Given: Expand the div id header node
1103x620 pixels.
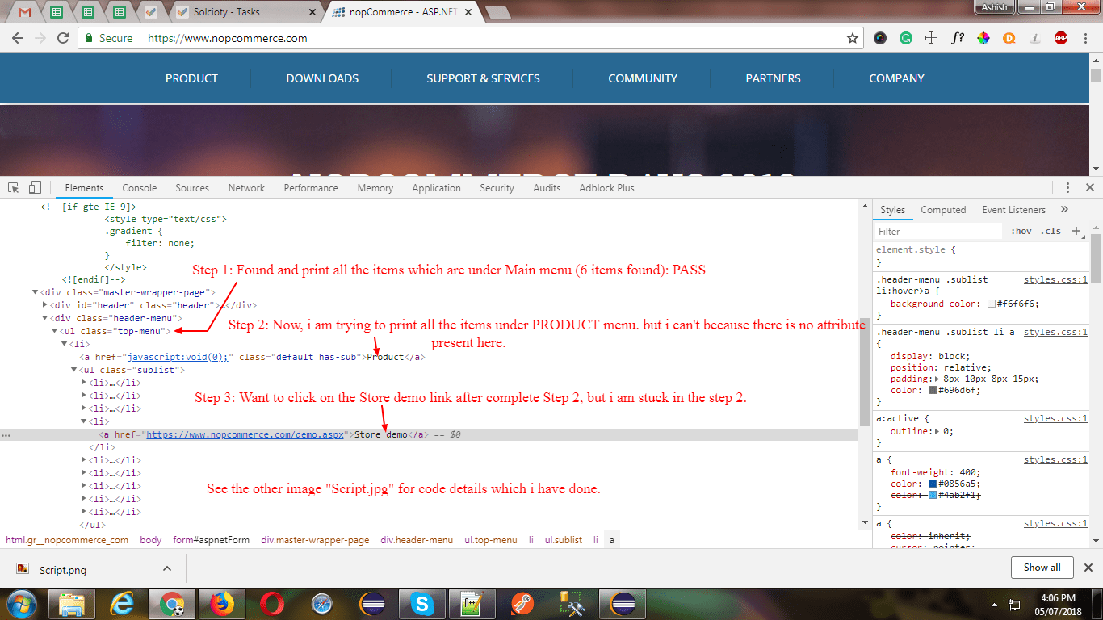Looking at the screenshot, I should (x=44, y=305).
